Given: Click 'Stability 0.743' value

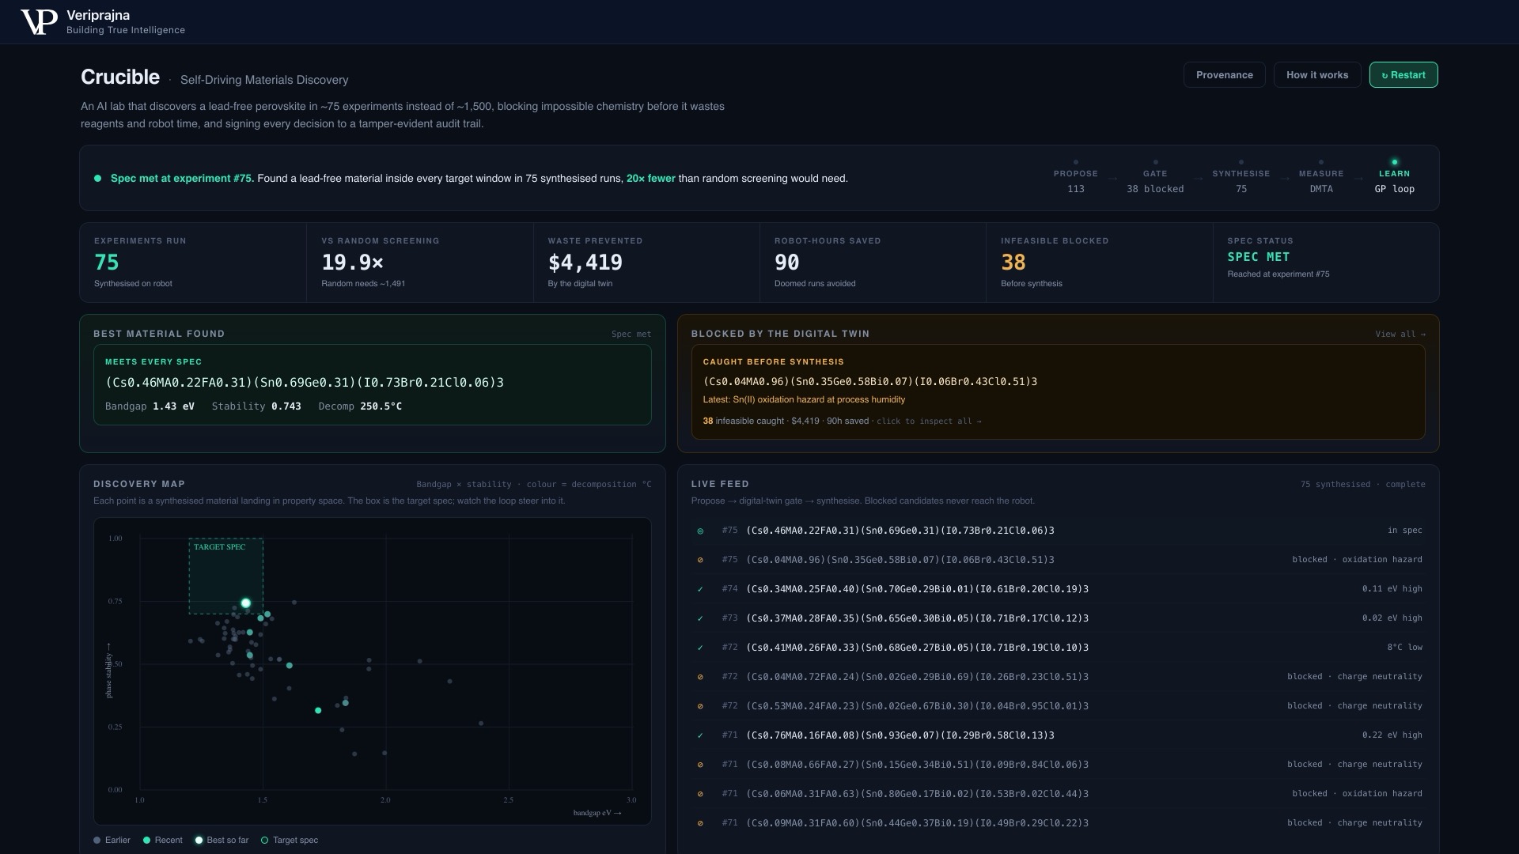Looking at the screenshot, I should (x=256, y=406).
